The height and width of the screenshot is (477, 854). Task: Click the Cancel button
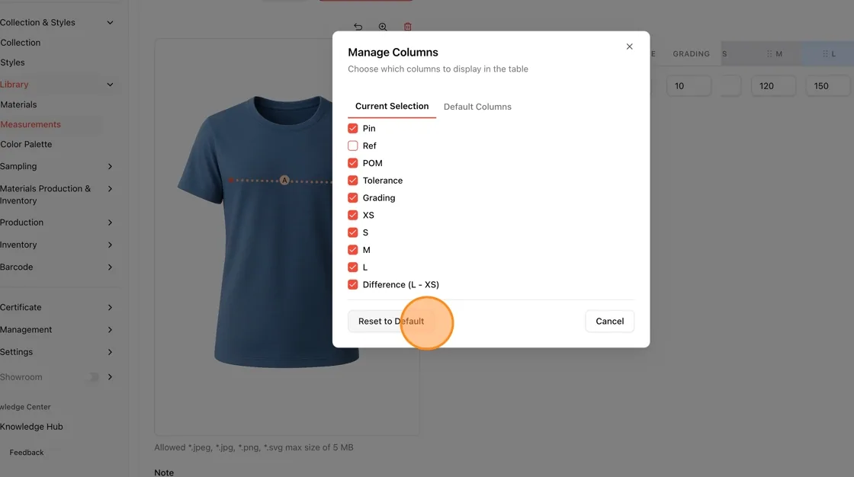click(609, 322)
